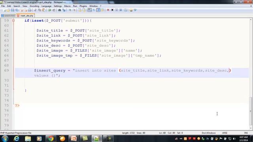Click 'Ln : 69' in status bar
This screenshot has width=253, height=142.
pyautogui.click(x=162, y=133)
